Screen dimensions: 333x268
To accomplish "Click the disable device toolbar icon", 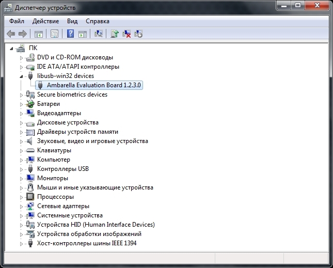I will click(x=138, y=34).
